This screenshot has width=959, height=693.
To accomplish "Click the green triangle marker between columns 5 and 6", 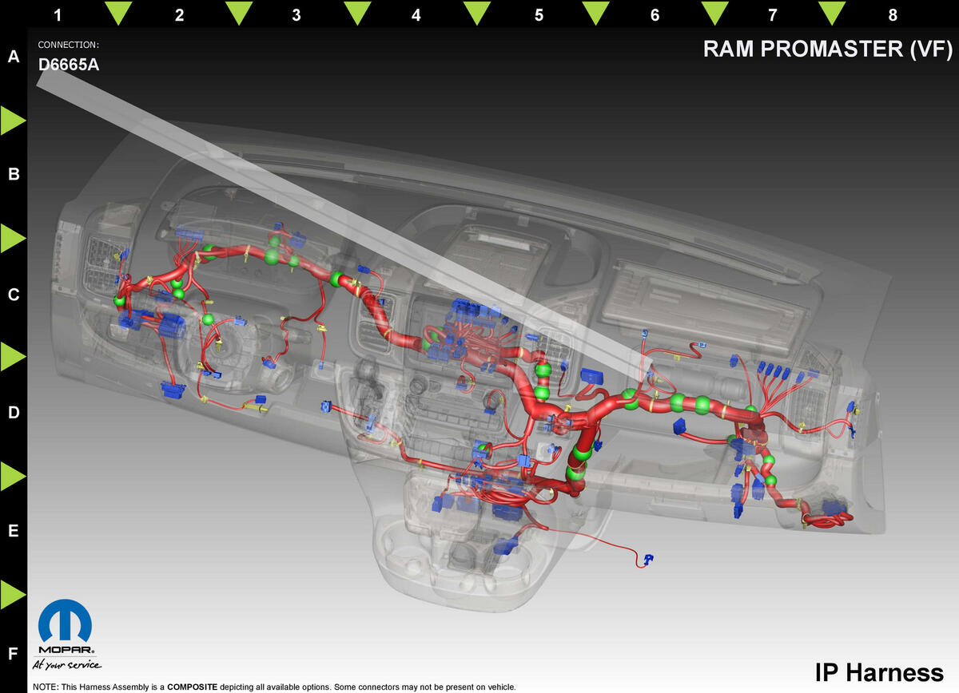I will click(x=595, y=13).
